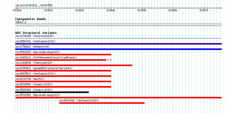
Task: Click the 30346k ruler label
Action: click(x=173, y=10)
